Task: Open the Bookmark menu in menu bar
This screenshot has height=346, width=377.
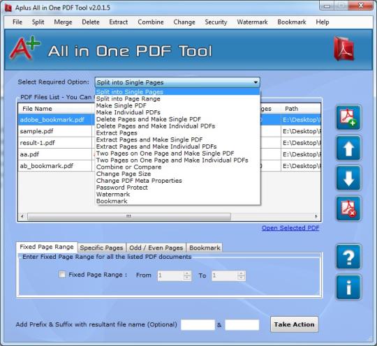Action: (292, 22)
